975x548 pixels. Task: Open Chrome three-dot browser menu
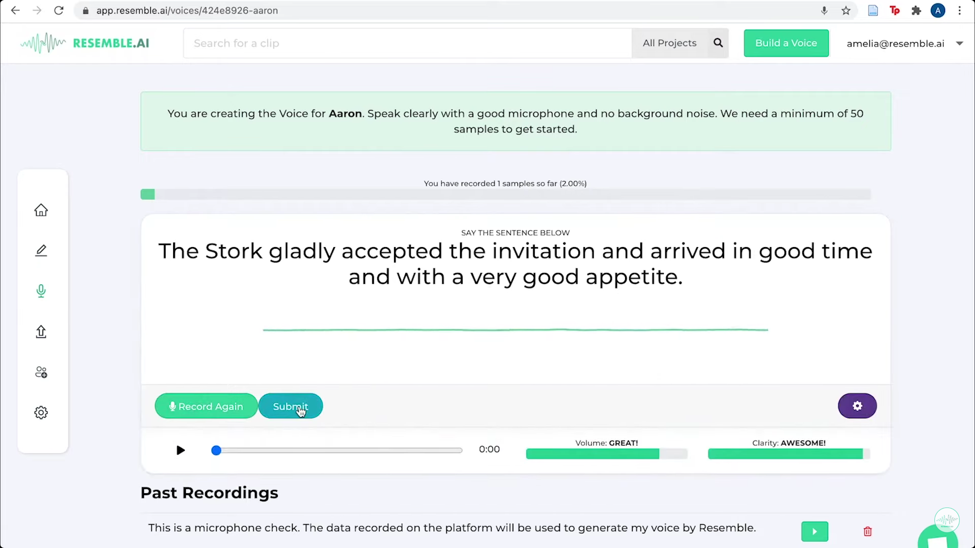[x=960, y=11]
